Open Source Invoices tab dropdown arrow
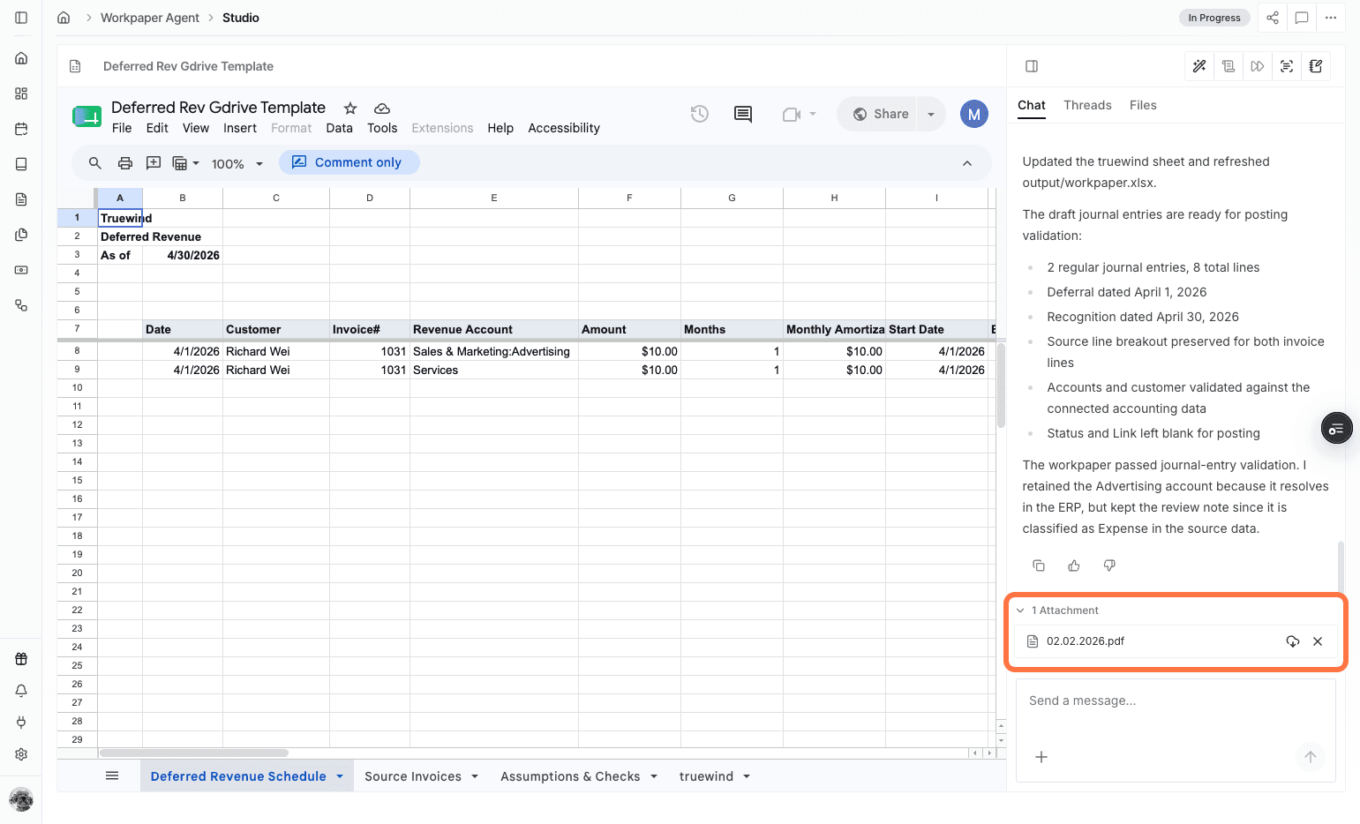Viewport: 1360px width, 824px height. click(x=475, y=776)
